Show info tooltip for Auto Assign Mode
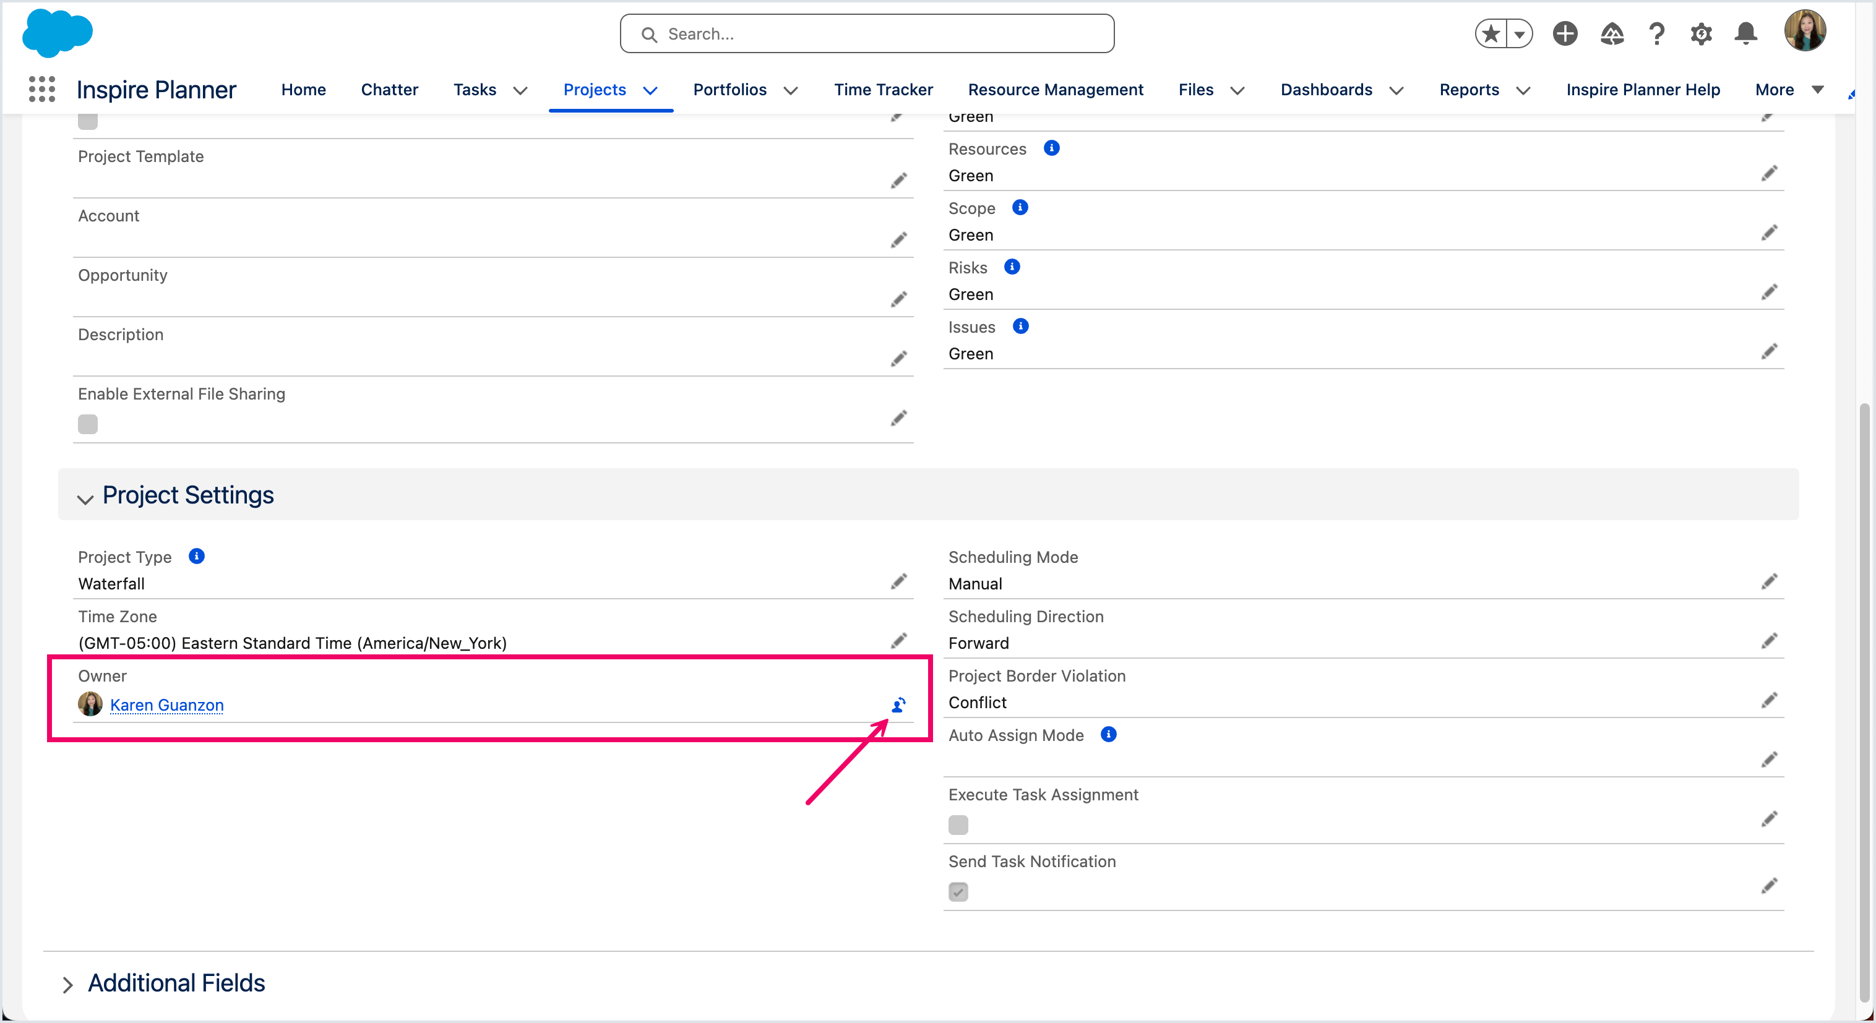The height and width of the screenshot is (1023, 1876). click(1108, 735)
